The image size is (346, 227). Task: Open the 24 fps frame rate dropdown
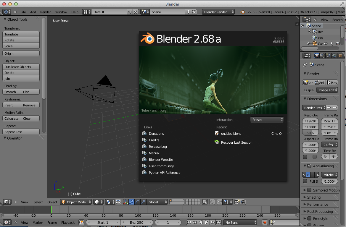[329, 145]
